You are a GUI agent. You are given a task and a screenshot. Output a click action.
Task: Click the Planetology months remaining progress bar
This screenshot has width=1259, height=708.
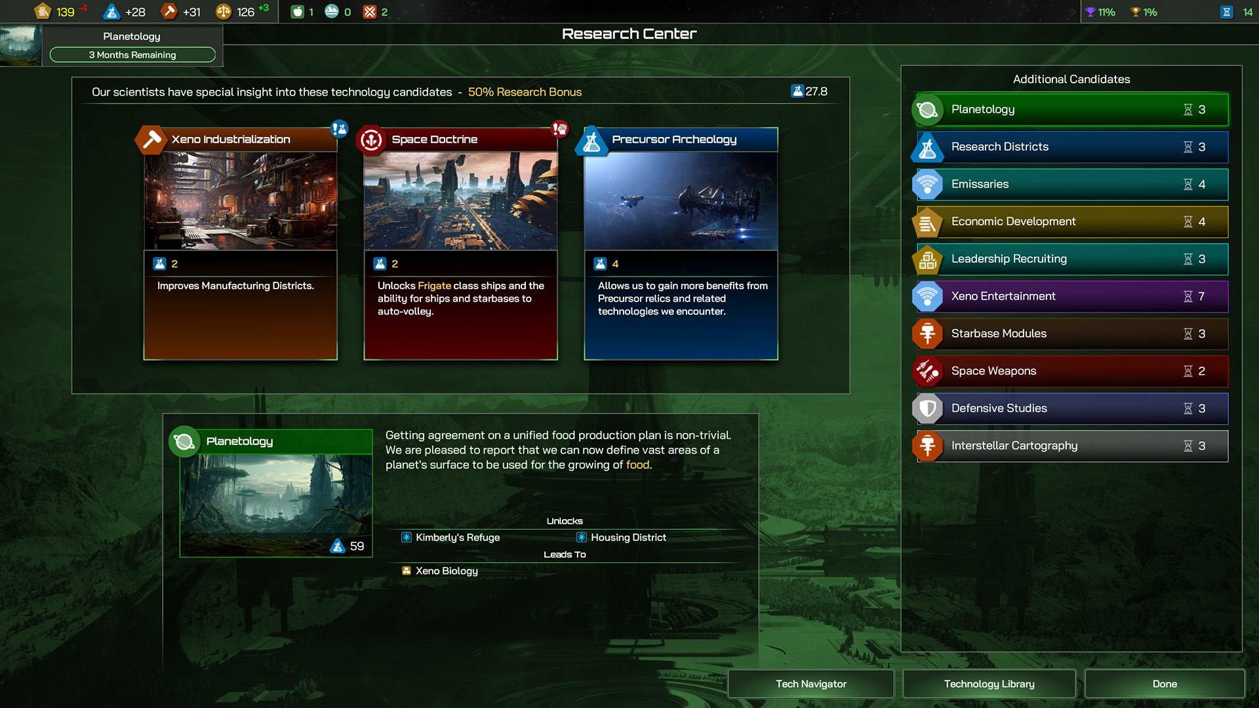[132, 55]
